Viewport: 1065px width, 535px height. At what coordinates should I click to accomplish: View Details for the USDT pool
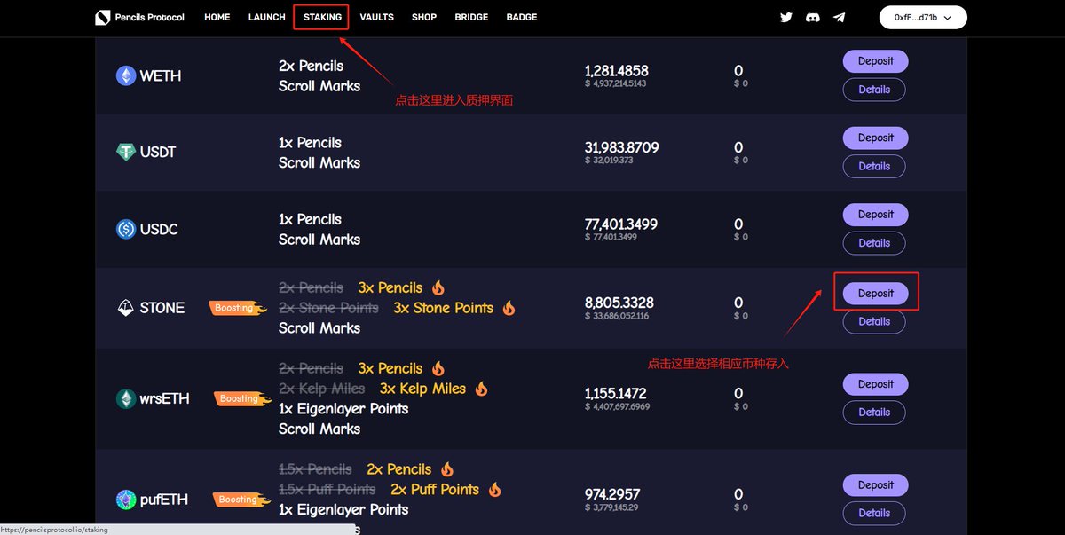click(874, 166)
